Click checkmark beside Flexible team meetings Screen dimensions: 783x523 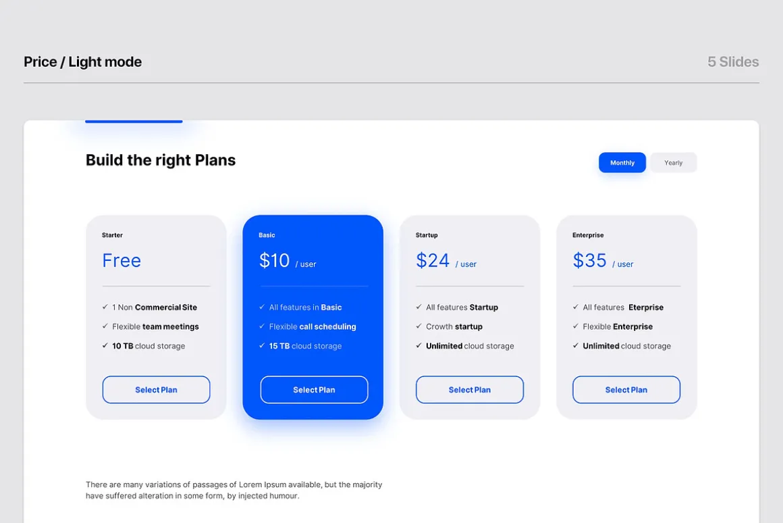click(105, 326)
